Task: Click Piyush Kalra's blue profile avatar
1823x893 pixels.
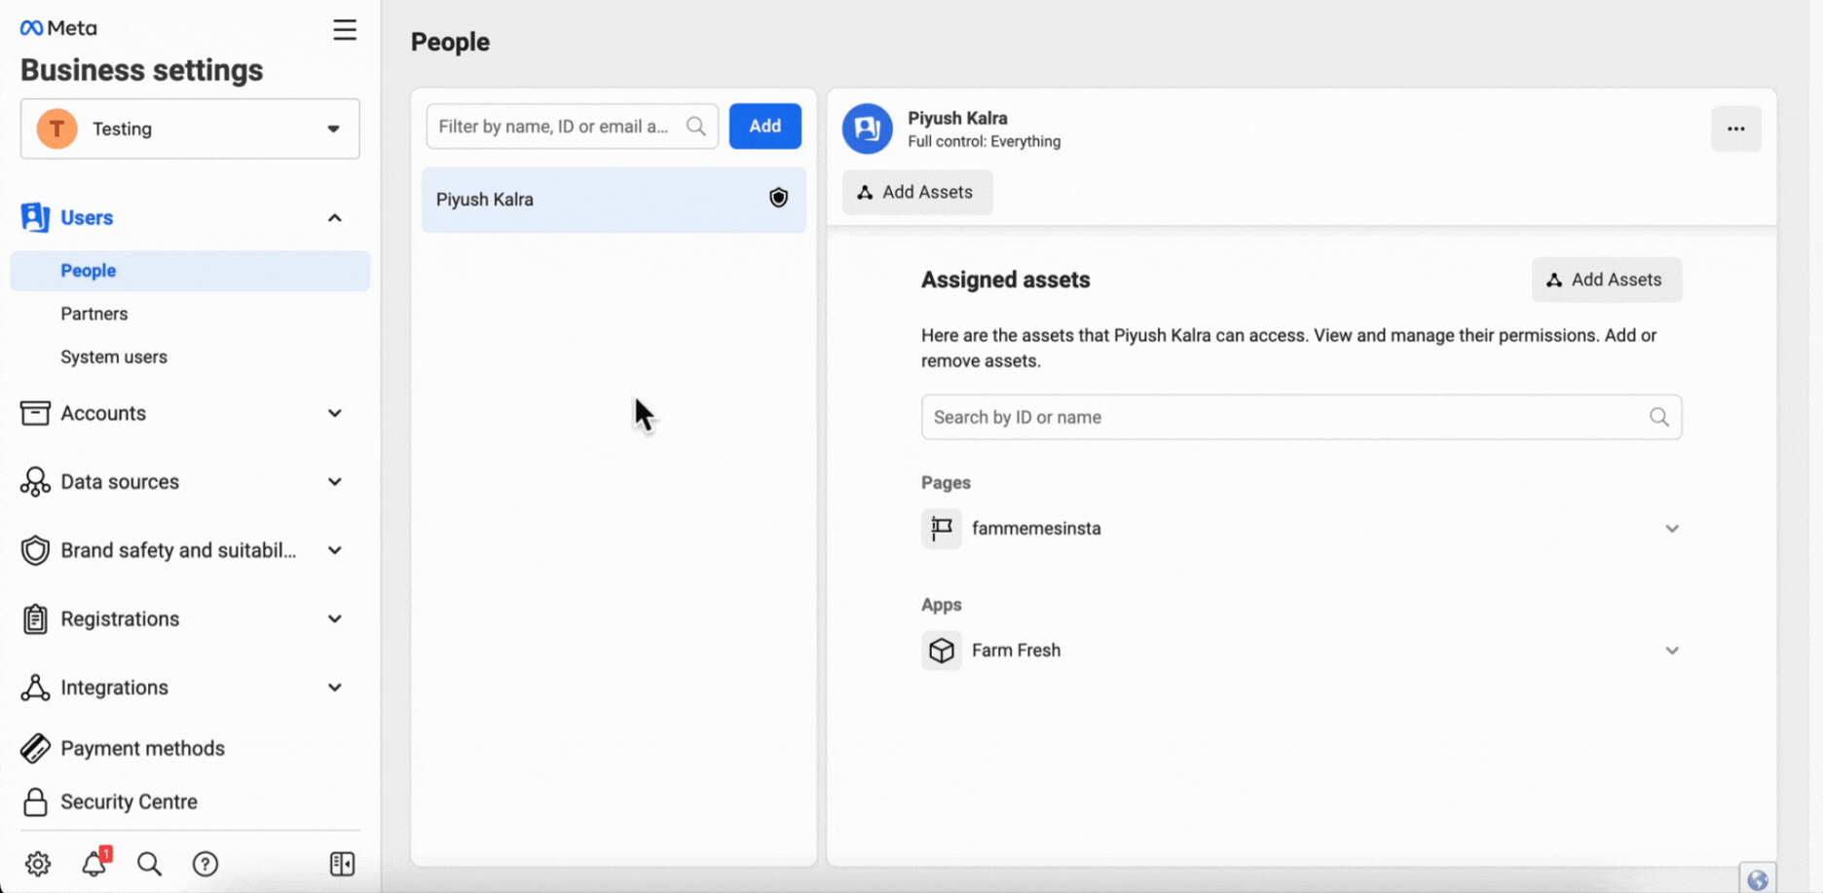Action: (868, 129)
